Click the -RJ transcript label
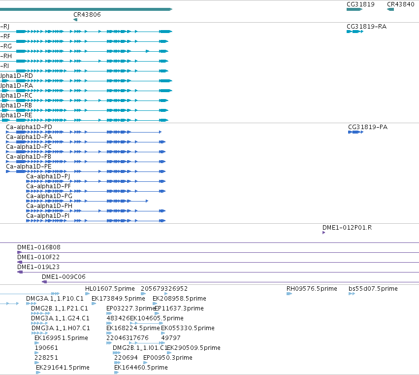 point(4,27)
